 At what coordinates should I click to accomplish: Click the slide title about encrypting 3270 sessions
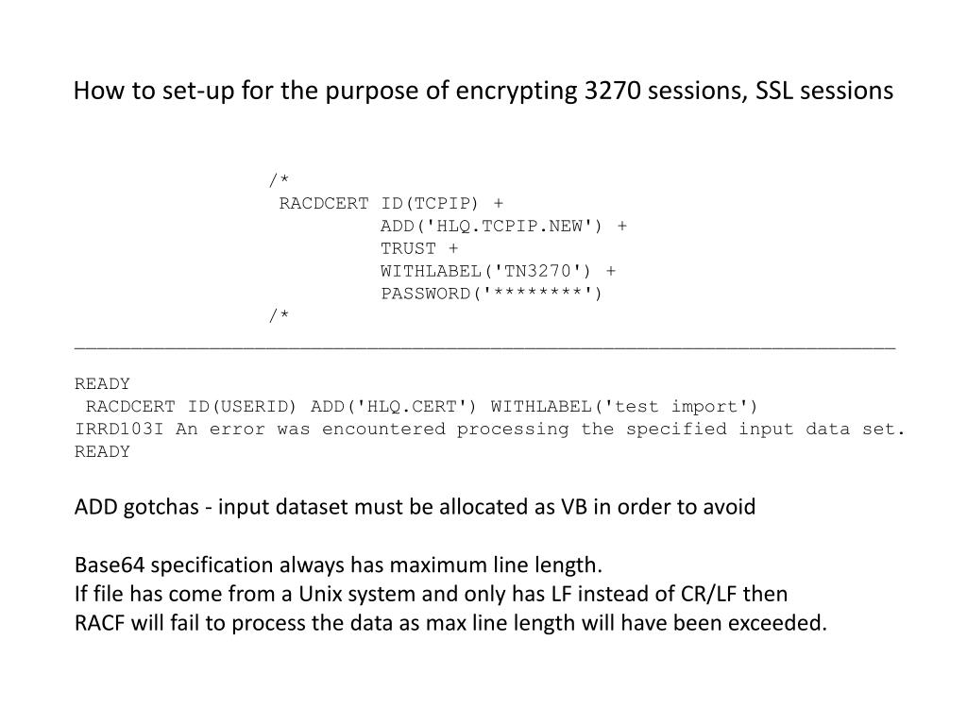click(x=483, y=91)
